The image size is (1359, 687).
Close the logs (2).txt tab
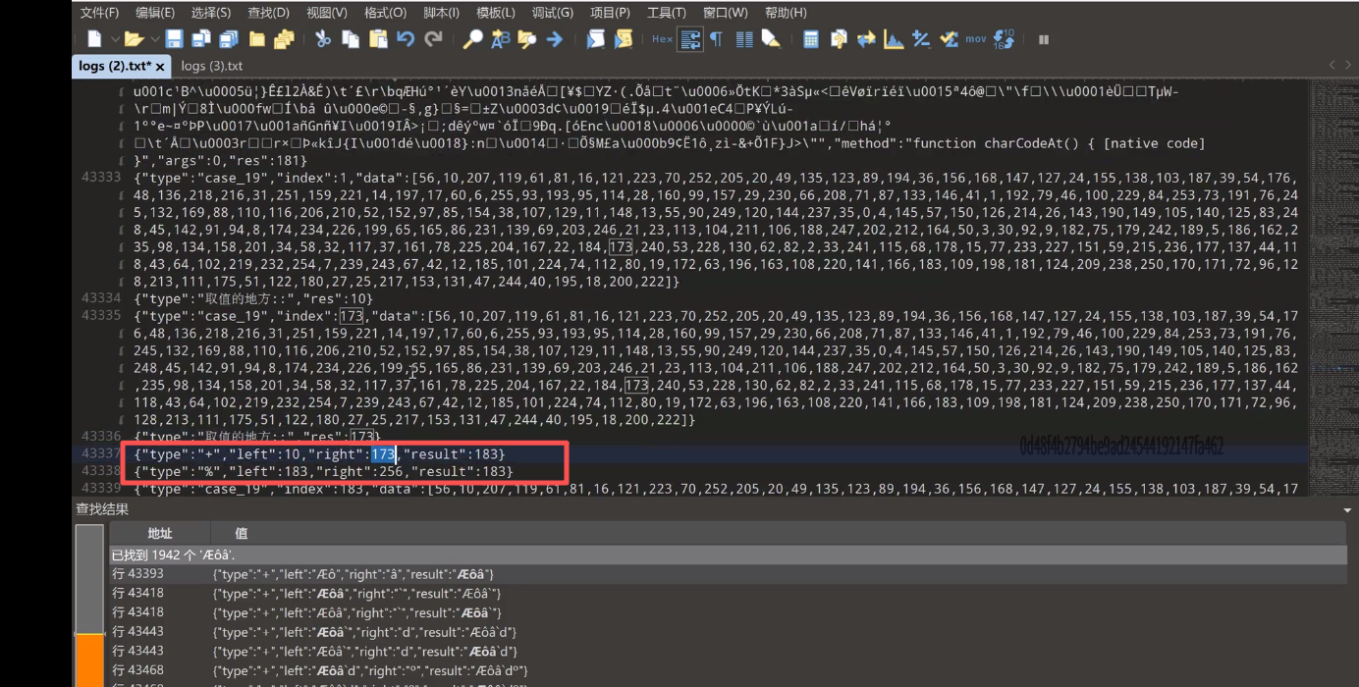click(160, 67)
